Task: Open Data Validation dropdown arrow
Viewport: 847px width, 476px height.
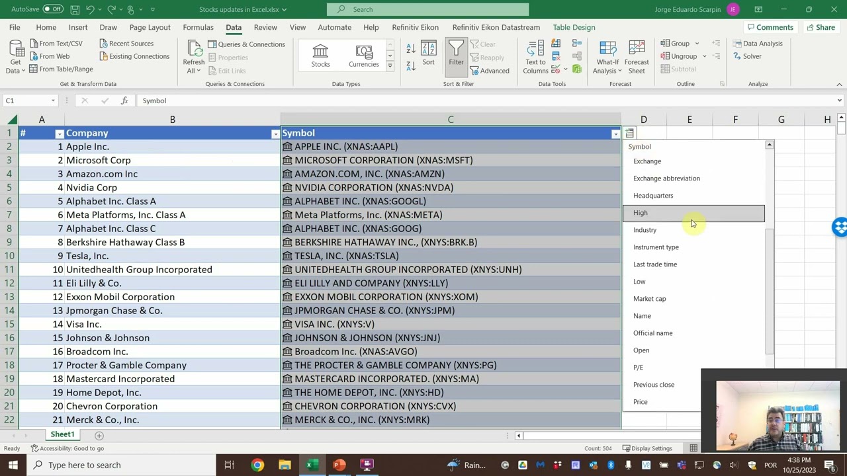Action: click(x=565, y=69)
